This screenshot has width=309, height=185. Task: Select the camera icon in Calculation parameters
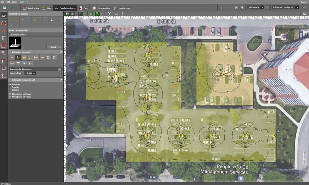point(18,63)
